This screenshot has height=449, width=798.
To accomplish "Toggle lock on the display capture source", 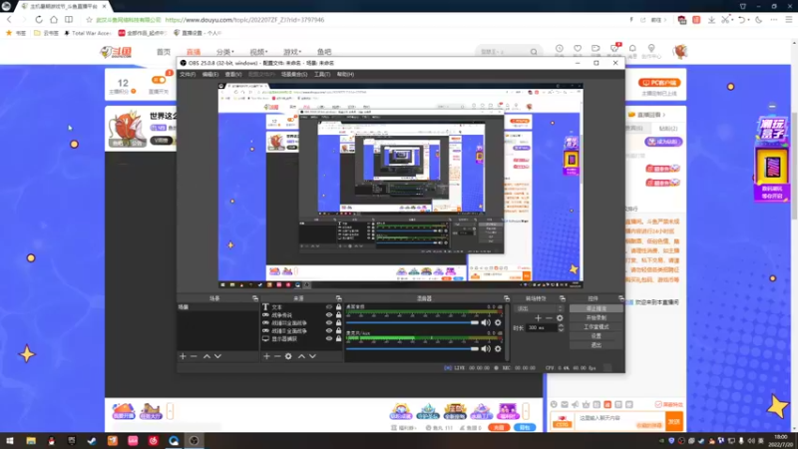I will point(338,338).
